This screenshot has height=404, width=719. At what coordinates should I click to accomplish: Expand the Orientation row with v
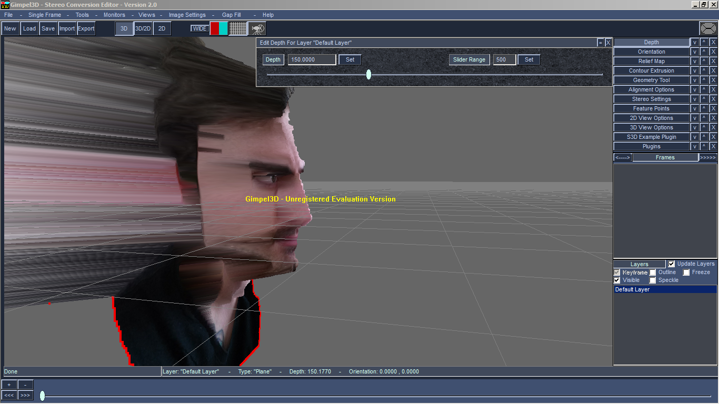click(695, 52)
